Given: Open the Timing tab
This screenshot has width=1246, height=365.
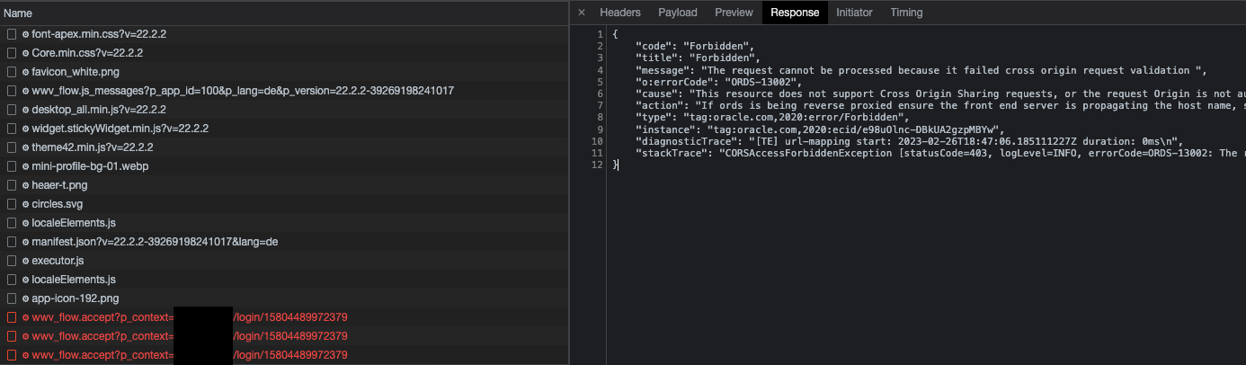Looking at the screenshot, I should point(906,13).
